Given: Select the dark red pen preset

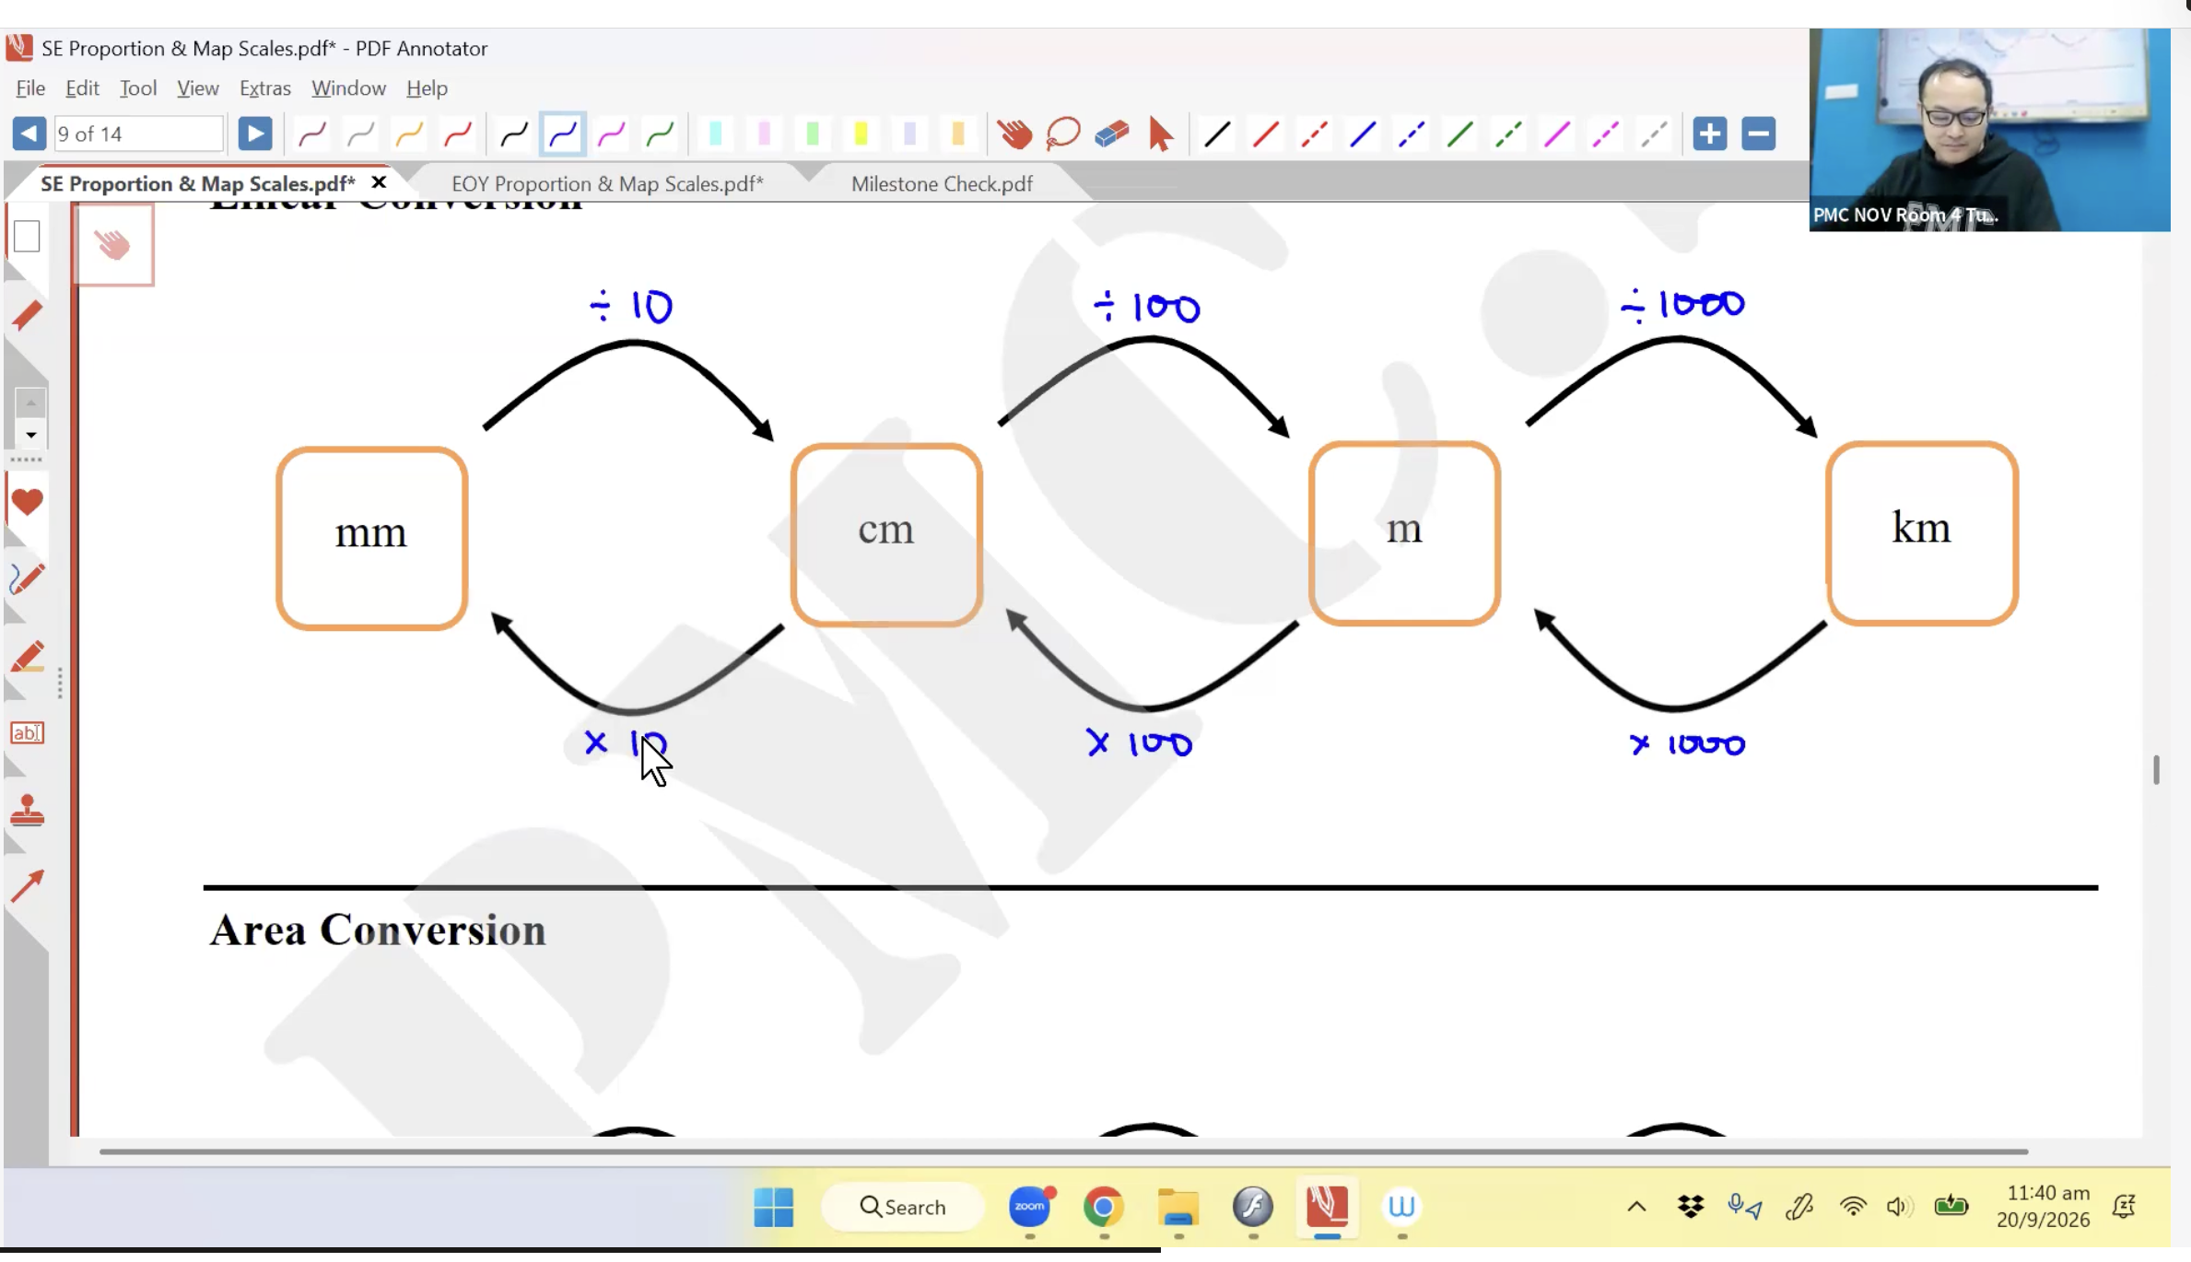Looking at the screenshot, I should click(x=312, y=134).
